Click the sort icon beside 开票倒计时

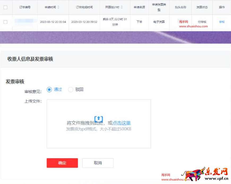pos(122,7)
